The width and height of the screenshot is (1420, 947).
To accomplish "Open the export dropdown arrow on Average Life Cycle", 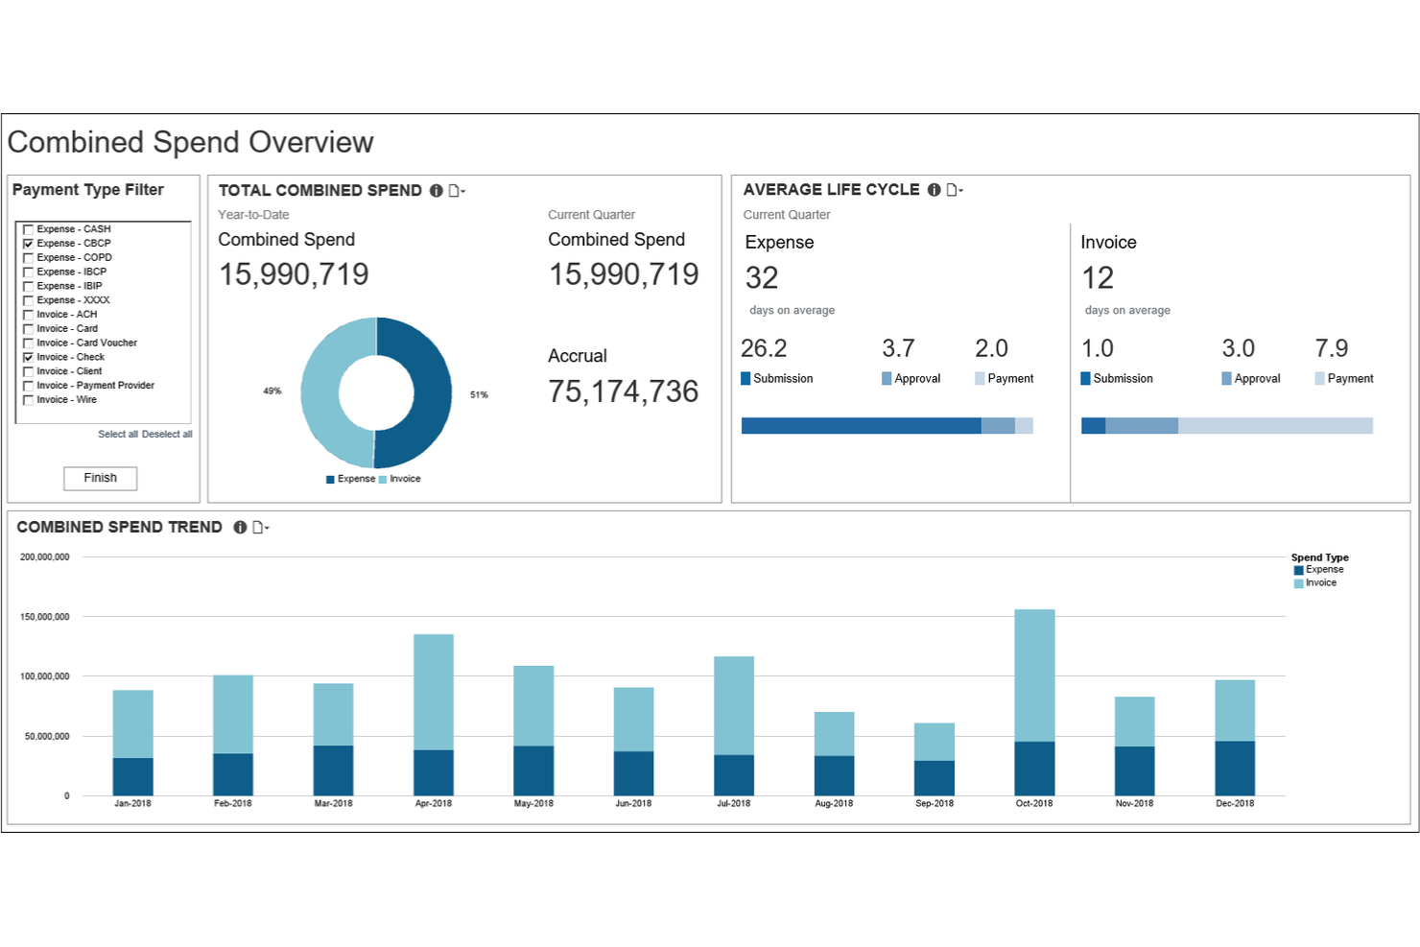I will pos(960,190).
